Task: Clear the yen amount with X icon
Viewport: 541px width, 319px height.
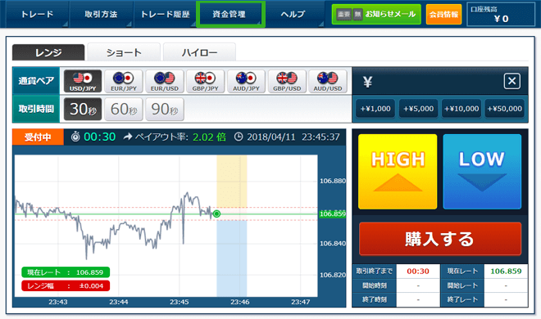Action: pos(512,81)
